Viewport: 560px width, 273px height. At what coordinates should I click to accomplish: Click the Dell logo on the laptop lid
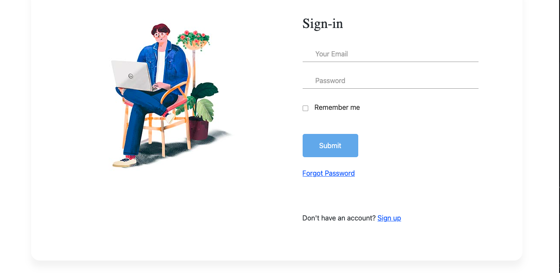pyautogui.click(x=130, y=76)
